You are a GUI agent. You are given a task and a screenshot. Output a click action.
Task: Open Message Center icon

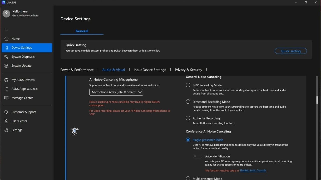coord(6,98)
